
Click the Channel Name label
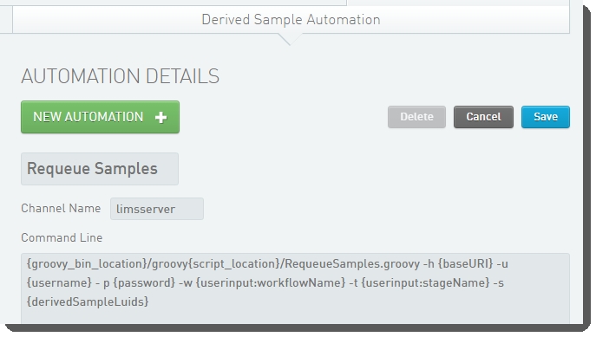[x=61, y=208]
